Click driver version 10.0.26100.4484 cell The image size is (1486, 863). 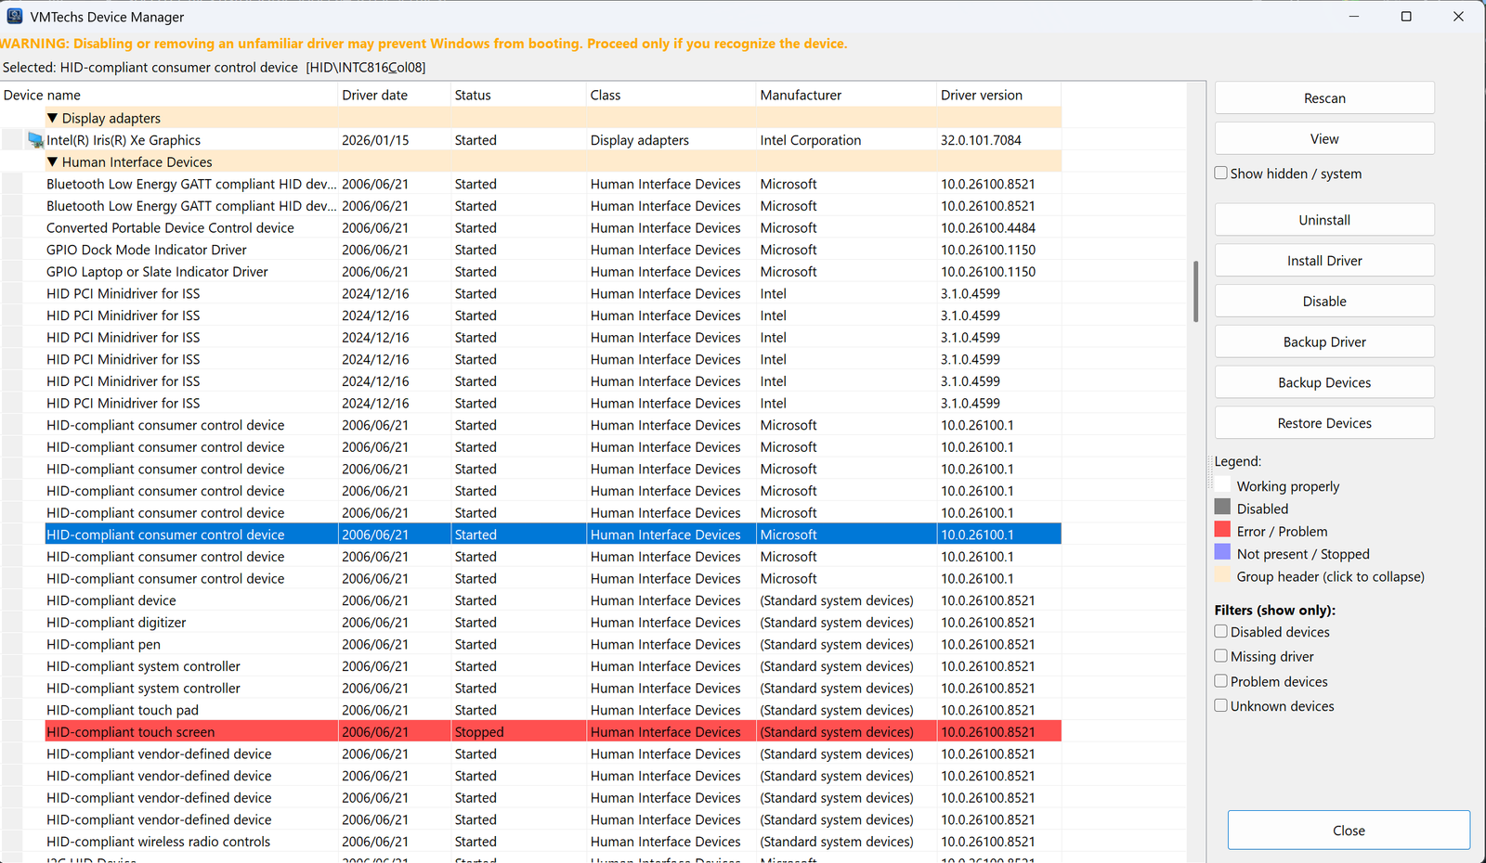tap(998, 227)
